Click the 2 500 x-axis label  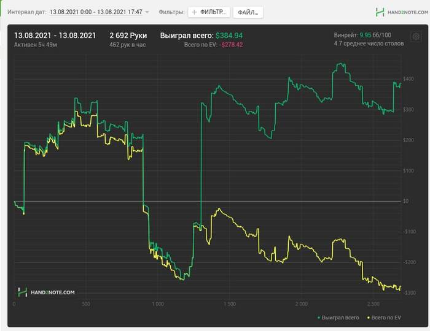[373, 304]
